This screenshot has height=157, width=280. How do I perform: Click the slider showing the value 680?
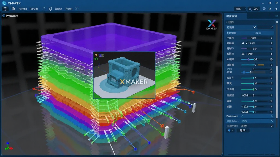255,38
